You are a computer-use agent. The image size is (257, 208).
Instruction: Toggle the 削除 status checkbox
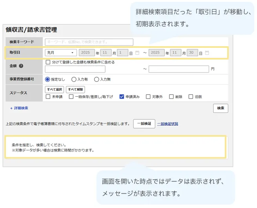(171, 96)
